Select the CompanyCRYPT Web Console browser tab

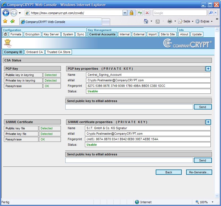pos(61,22)
